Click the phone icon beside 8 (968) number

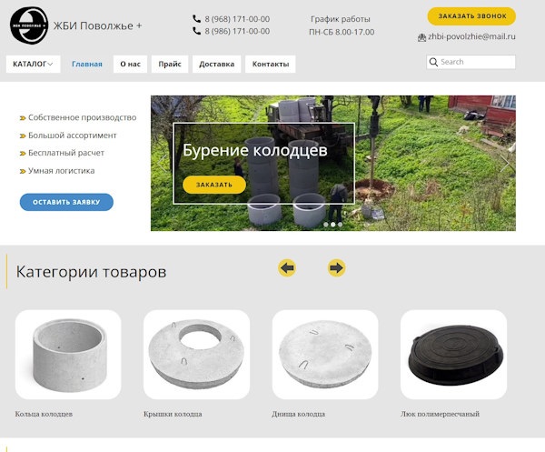click(196, 19)
